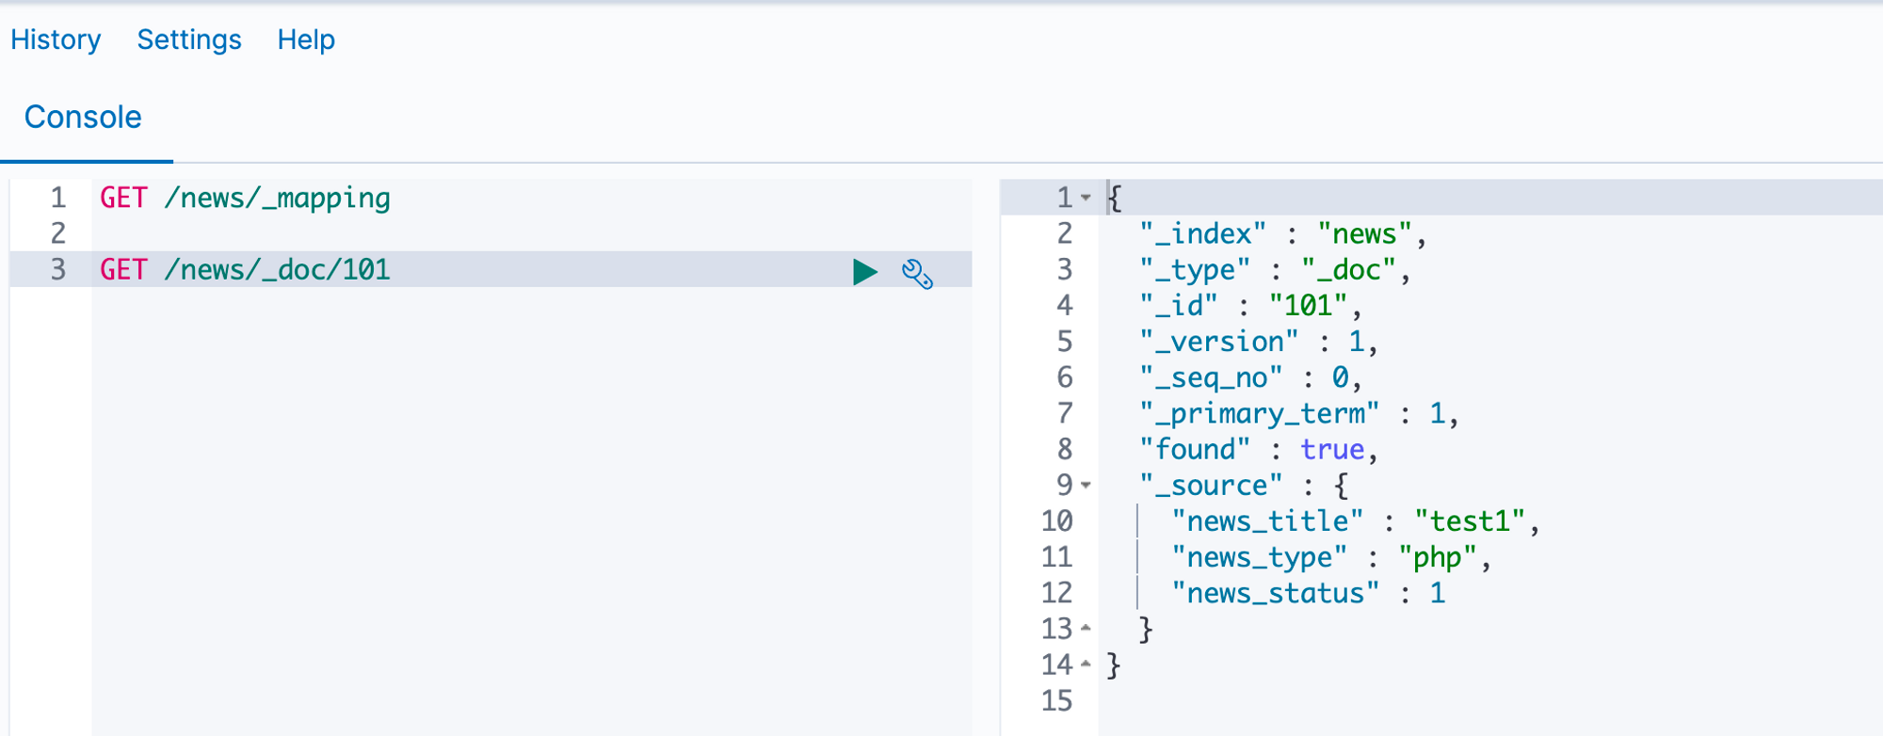1883x736 pixels.
Task: Click the "news_status" field in response
Action: 1275,594
